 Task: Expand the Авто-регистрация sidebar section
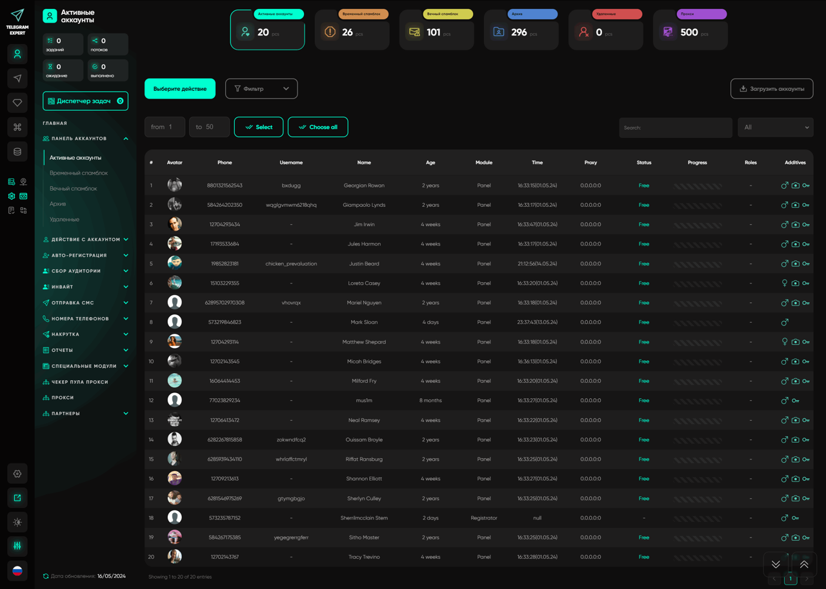85,255
